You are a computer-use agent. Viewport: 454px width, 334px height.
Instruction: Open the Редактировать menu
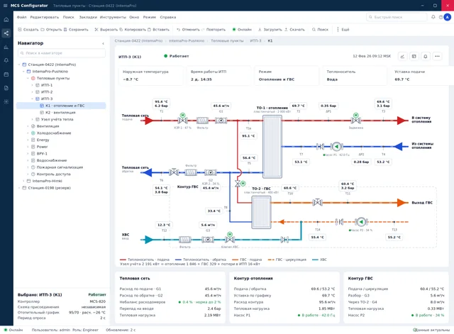point(44,17)
